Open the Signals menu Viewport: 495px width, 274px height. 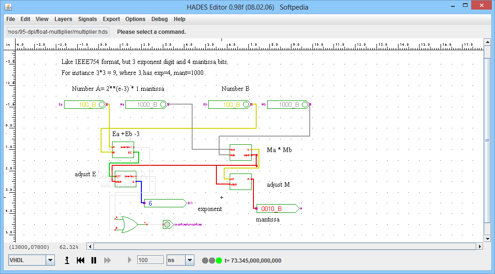point(87,19)
